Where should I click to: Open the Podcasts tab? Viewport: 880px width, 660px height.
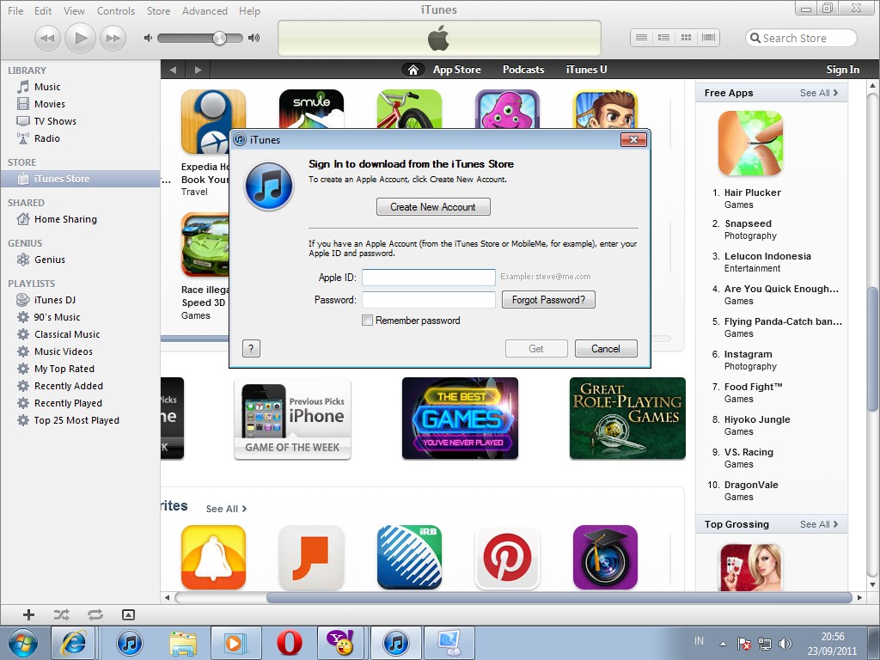(523, 70)
